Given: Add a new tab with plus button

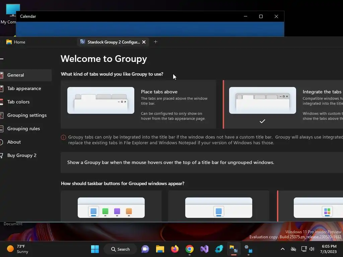Looking at the screenshot, I should 155,42.
